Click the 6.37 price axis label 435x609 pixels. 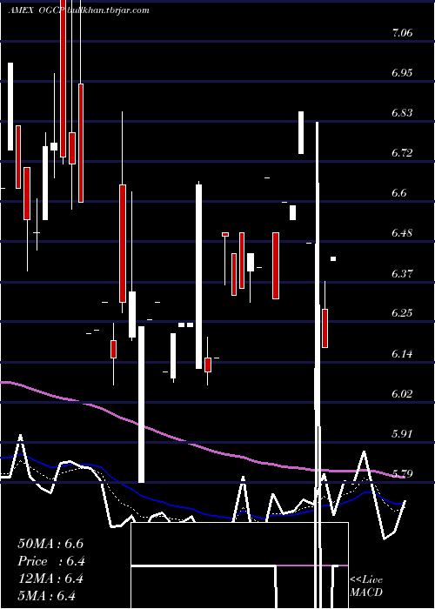pos(402,273)
